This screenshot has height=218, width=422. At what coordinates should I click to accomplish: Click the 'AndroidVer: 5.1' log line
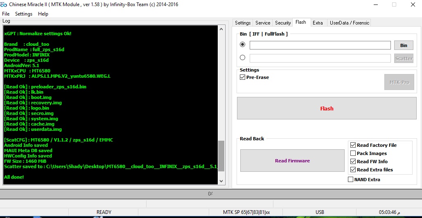click(22, 65)
